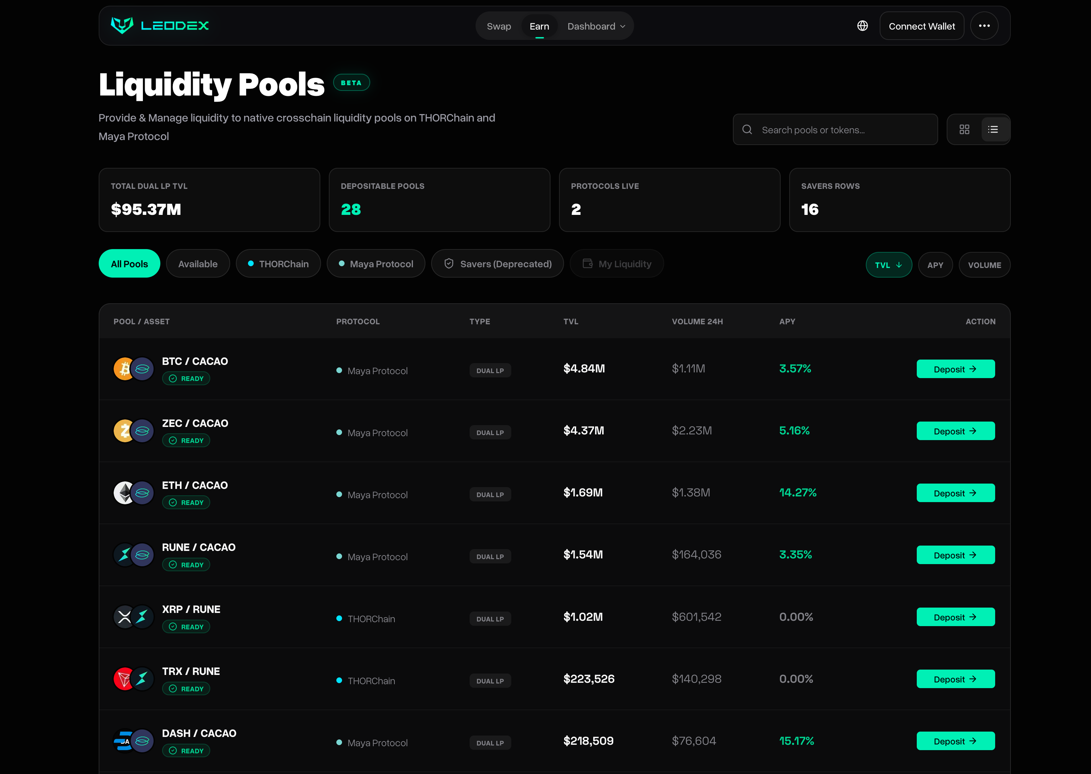Click the BTC / CACAO pool icons
The image size is (1091, 774).
click(x=133, y=369)
